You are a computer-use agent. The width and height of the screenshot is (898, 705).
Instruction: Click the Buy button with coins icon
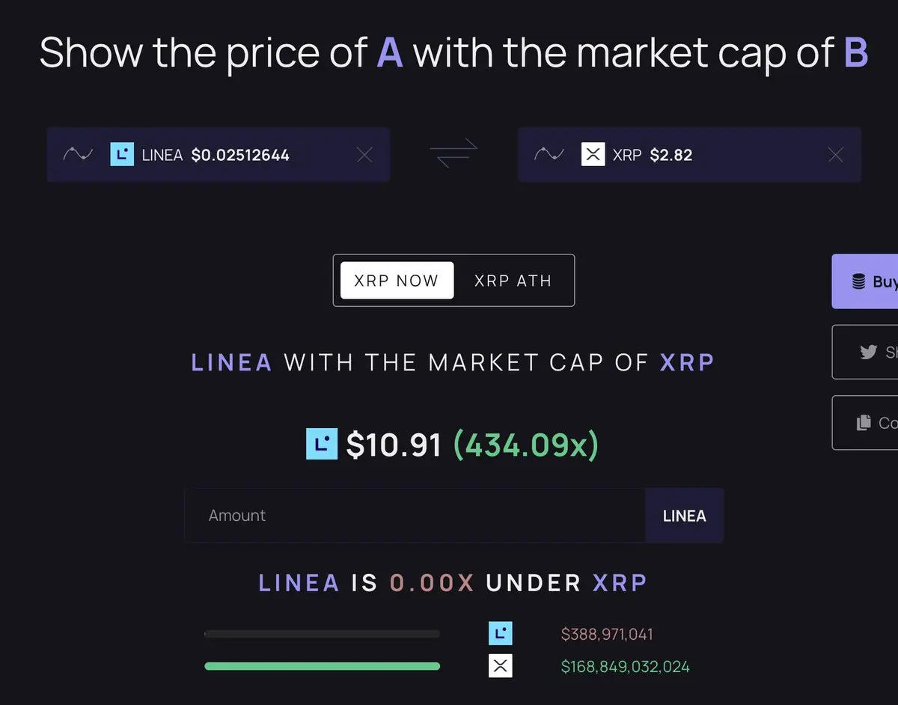coord(868,281)
